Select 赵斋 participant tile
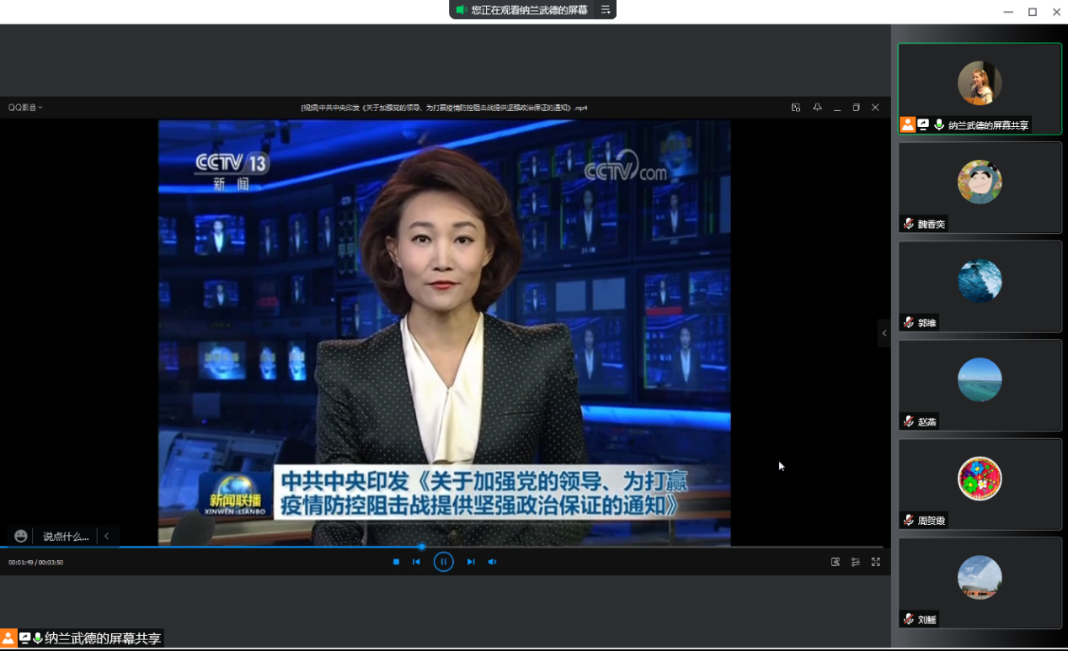 tap(980, 385)
